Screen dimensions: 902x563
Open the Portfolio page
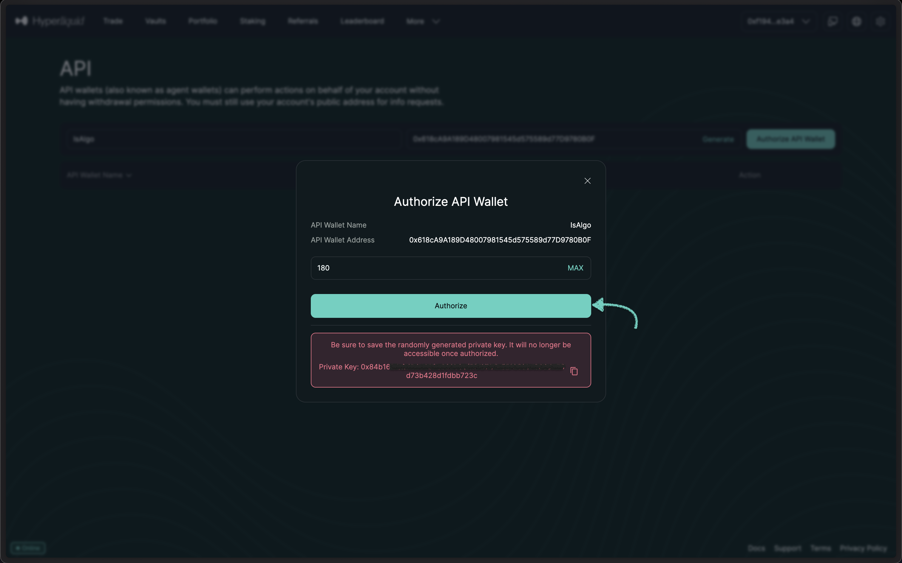pos(203,21)
